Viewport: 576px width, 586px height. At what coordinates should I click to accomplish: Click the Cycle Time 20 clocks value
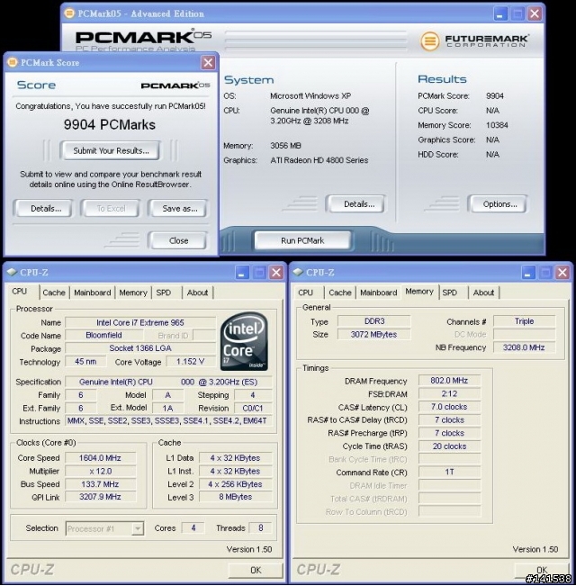(x=449, y=446)
